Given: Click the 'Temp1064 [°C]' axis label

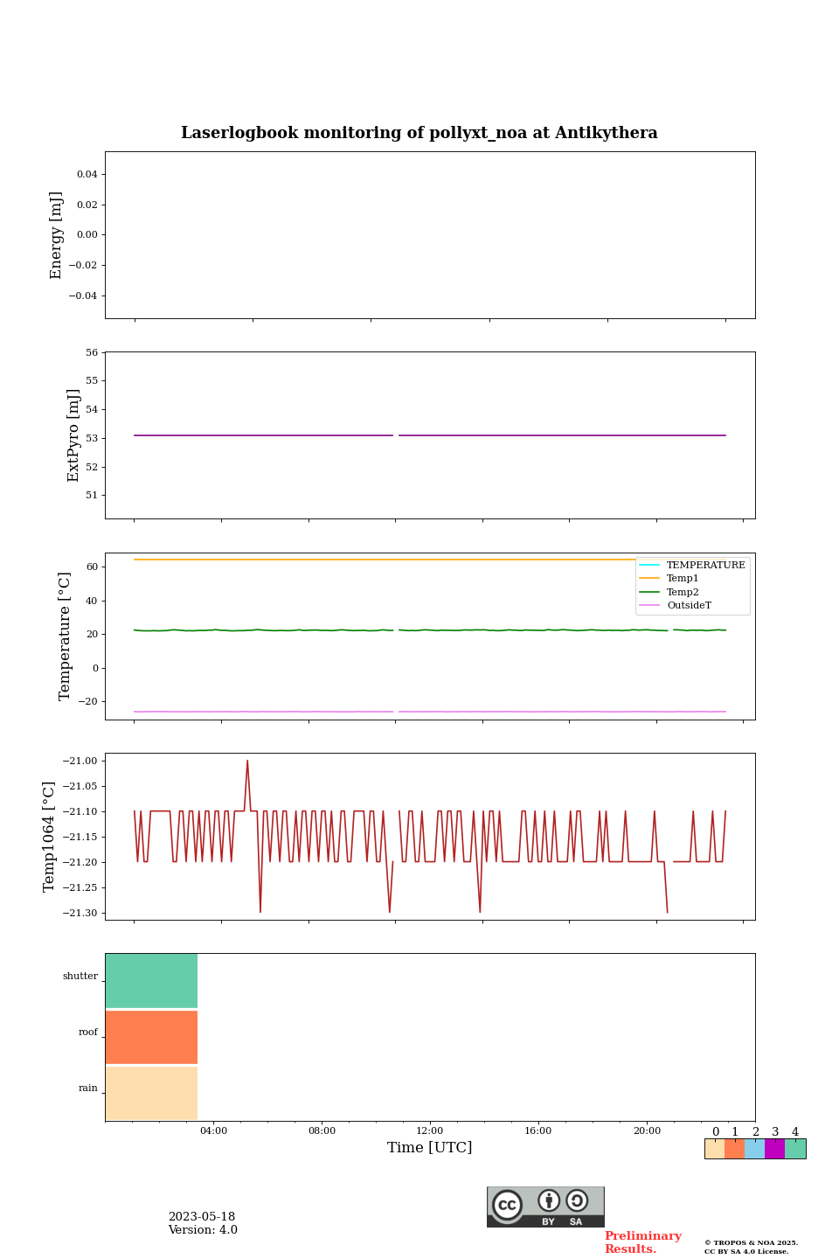Looking at the screenshot, I should pos(49,837).
